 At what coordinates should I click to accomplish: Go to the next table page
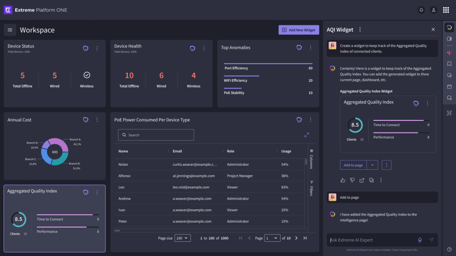(296, 238)
